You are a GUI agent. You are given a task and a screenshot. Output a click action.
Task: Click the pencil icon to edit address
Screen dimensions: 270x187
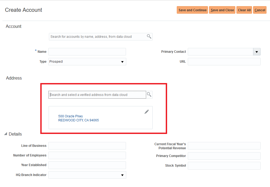[x=146, y=112]
